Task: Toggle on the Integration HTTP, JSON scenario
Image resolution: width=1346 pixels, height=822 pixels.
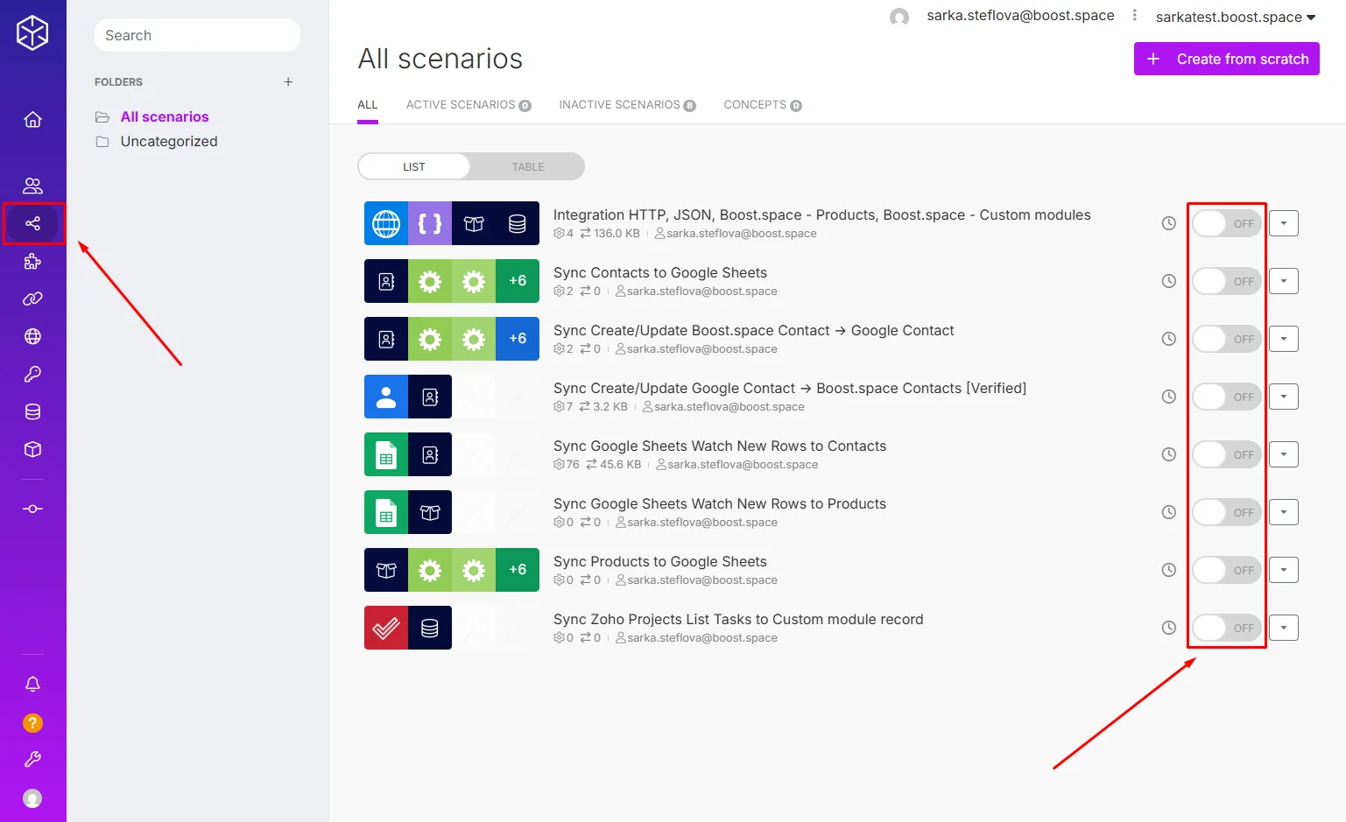Action: pos(1227,223)
